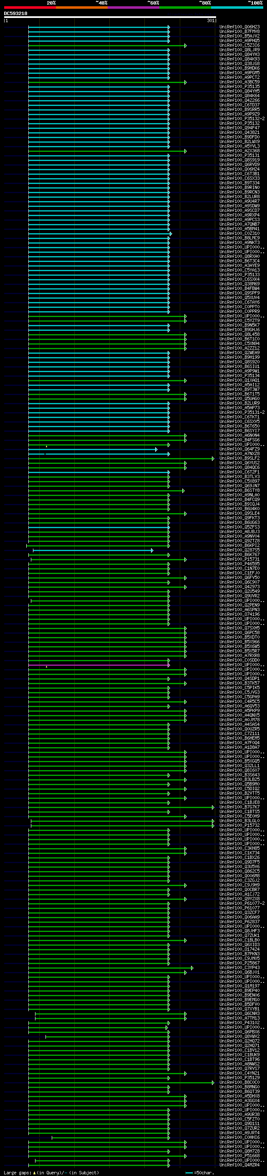Open hit UniRef100_B9SLF2
Screen dimensions: 267x1176
coord(239,458)
